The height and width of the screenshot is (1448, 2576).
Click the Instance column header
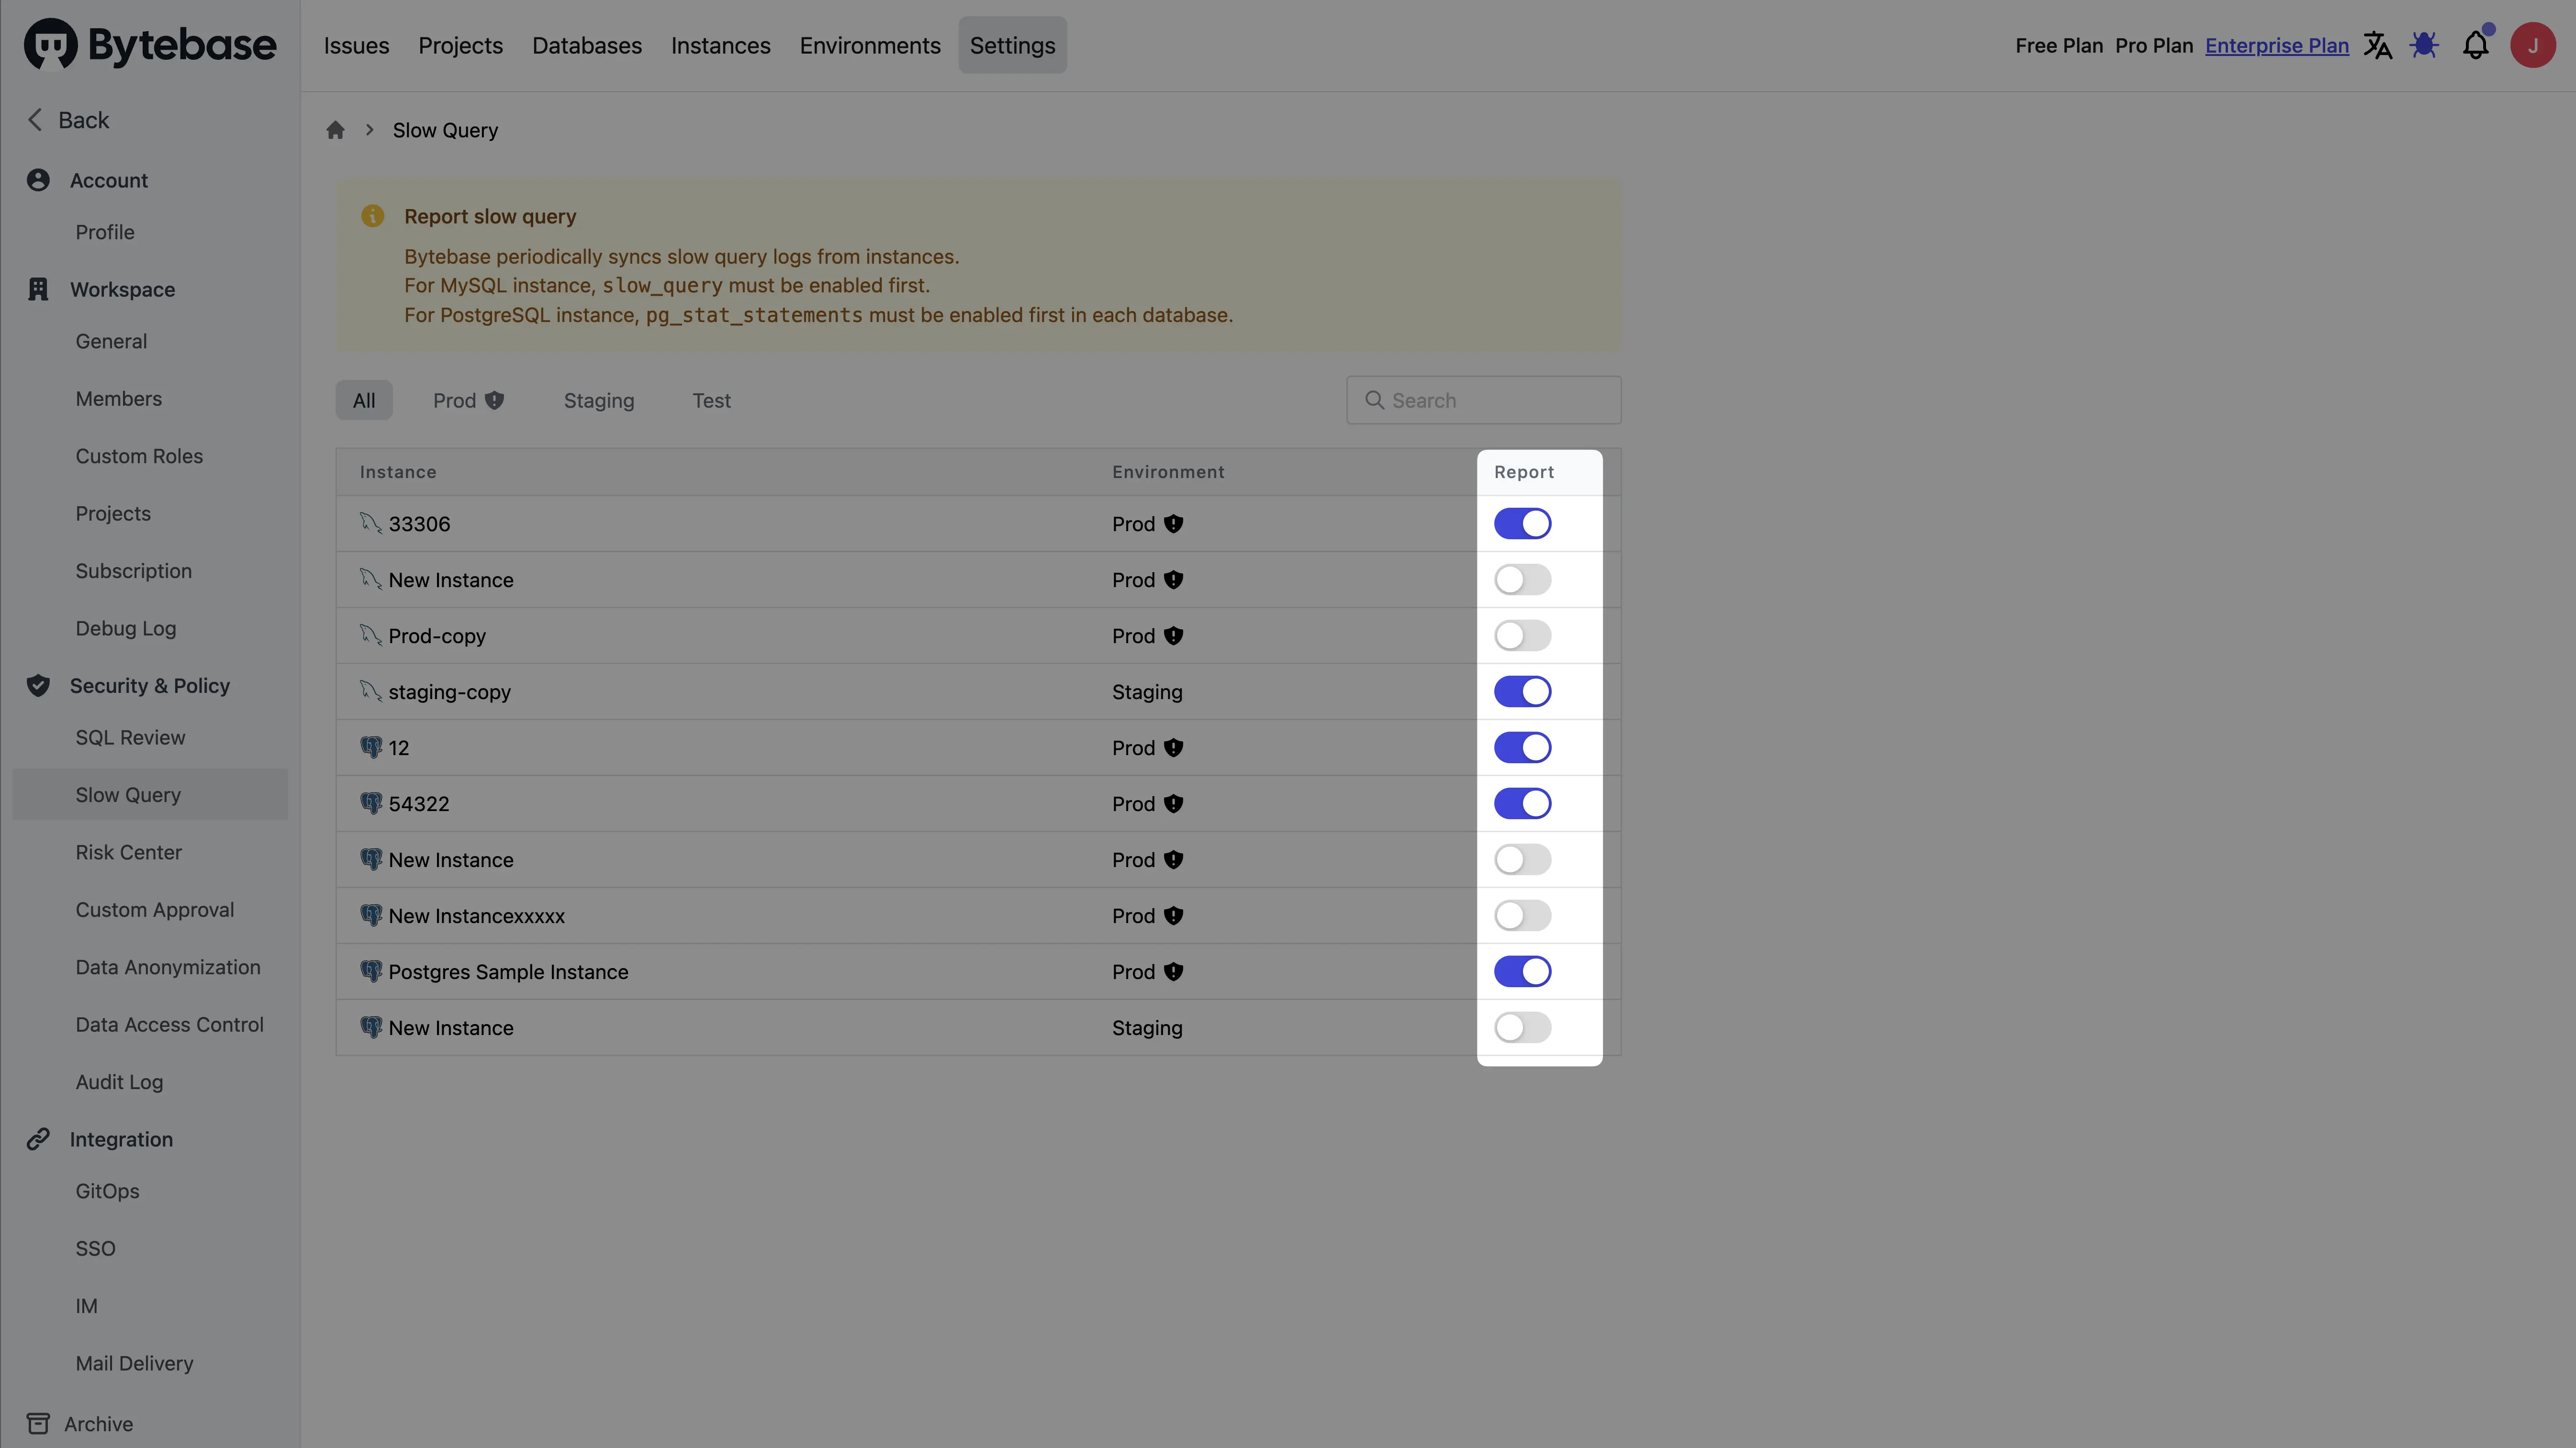coord(398,472)
